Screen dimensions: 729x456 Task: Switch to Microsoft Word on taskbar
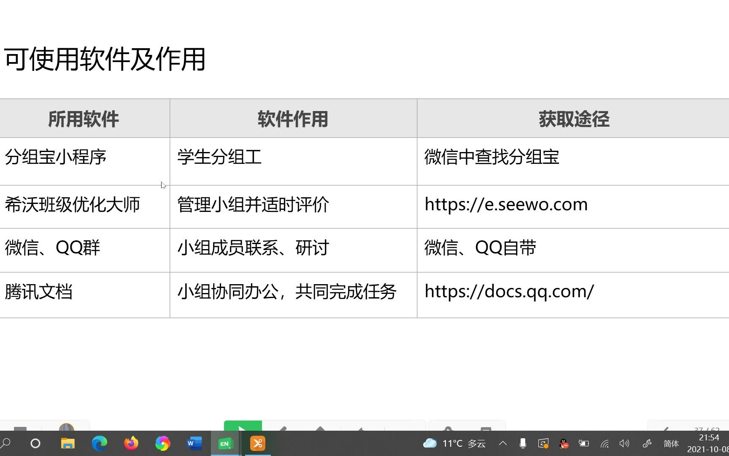coord(194,443)
